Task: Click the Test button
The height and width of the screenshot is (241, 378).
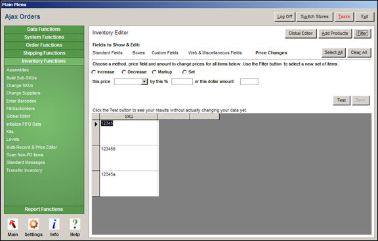Action: 341,100
